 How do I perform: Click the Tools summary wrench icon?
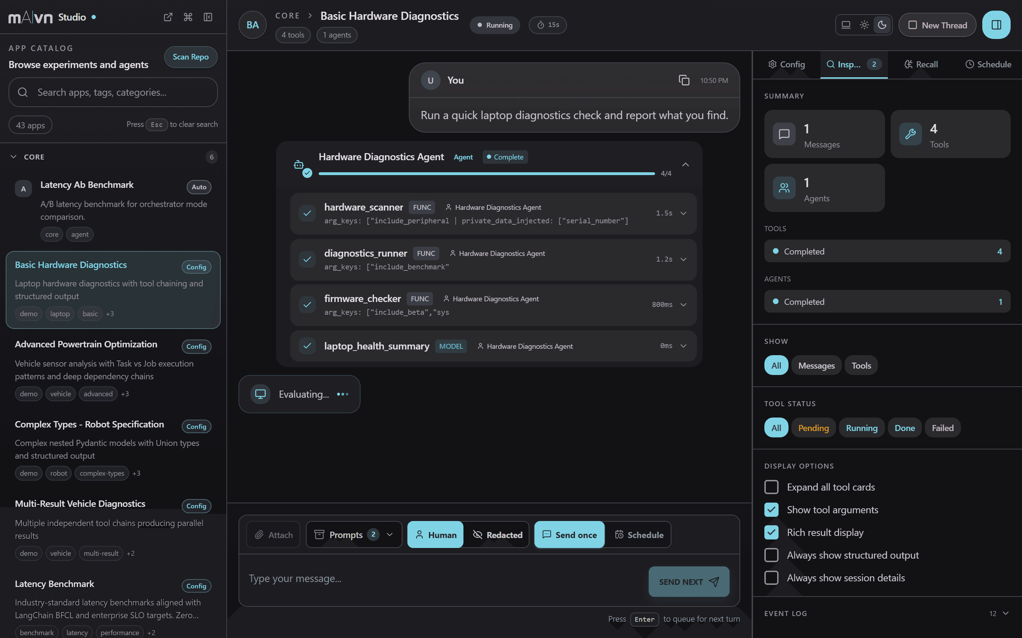911,134
